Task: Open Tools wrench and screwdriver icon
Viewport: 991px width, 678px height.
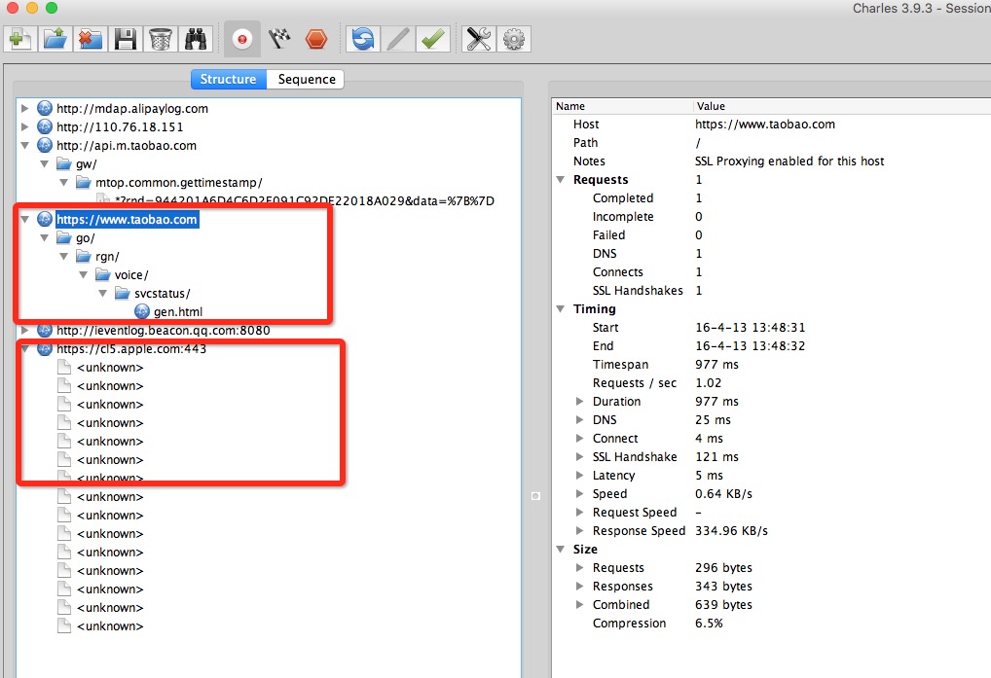Action: point(479,39)
